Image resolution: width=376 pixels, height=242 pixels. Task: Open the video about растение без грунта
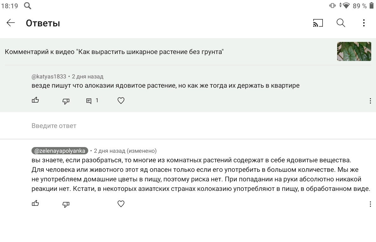point(115,51)
